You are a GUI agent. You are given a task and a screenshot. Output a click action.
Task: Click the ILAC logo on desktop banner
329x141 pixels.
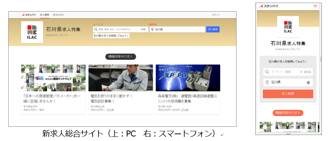click(32, 32)
